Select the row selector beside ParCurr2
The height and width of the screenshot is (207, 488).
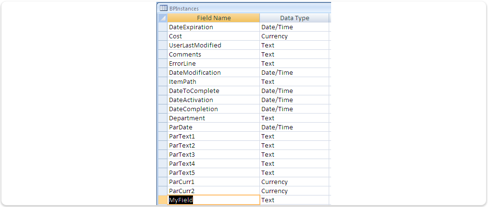point(163,191)
